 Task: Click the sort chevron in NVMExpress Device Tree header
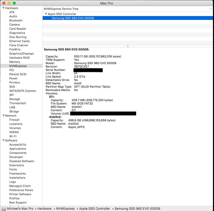[211, 9]
